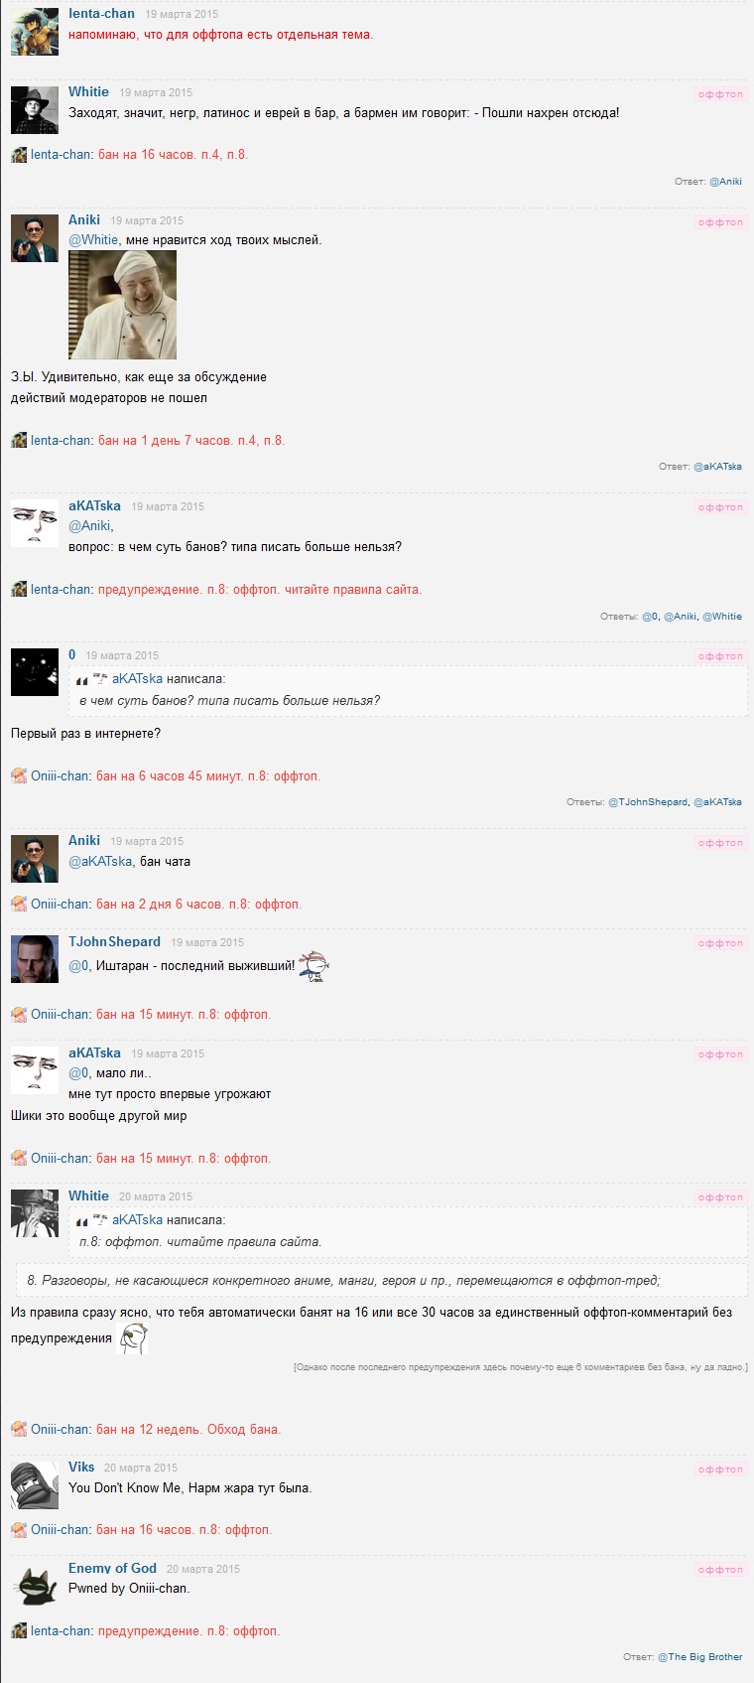The image size is (754, 1683).
Task: Click Whitie's hat avatar on the joke comment
Action: click(x=35, y=109)
